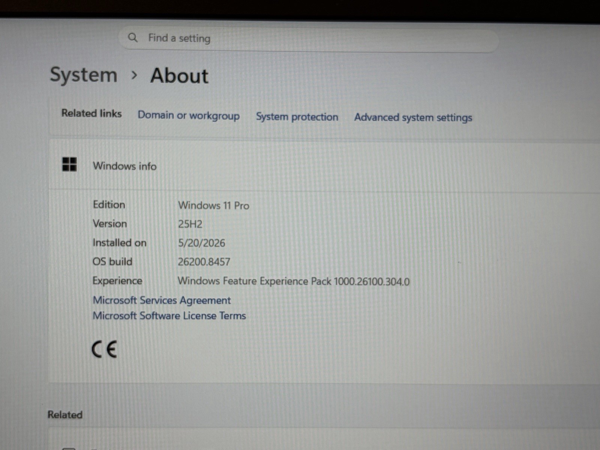Click the search magnifier icon
Image resolution: width=600 pixels, height=450 pixels.
click(x=133, y=37)
